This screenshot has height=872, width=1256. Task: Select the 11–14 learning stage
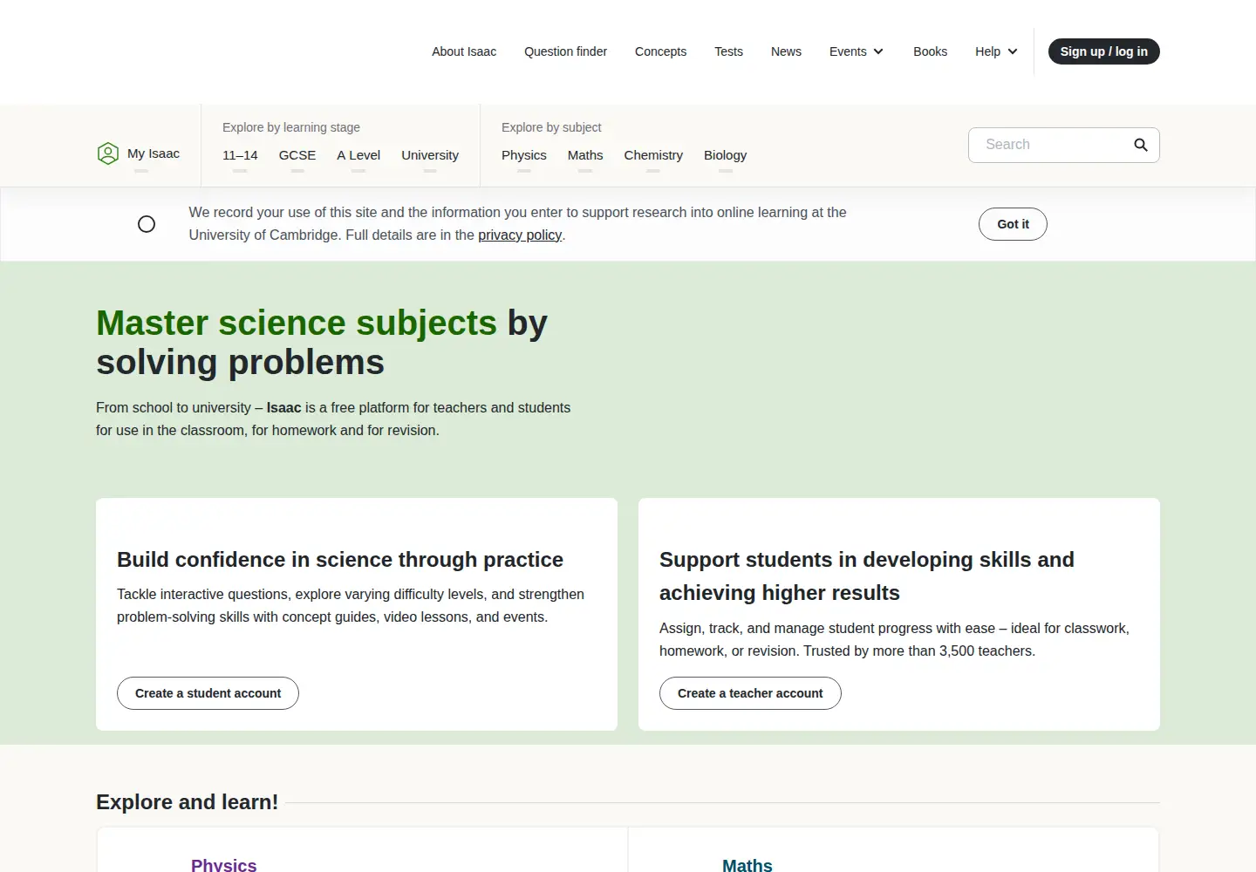coord(240,155)
